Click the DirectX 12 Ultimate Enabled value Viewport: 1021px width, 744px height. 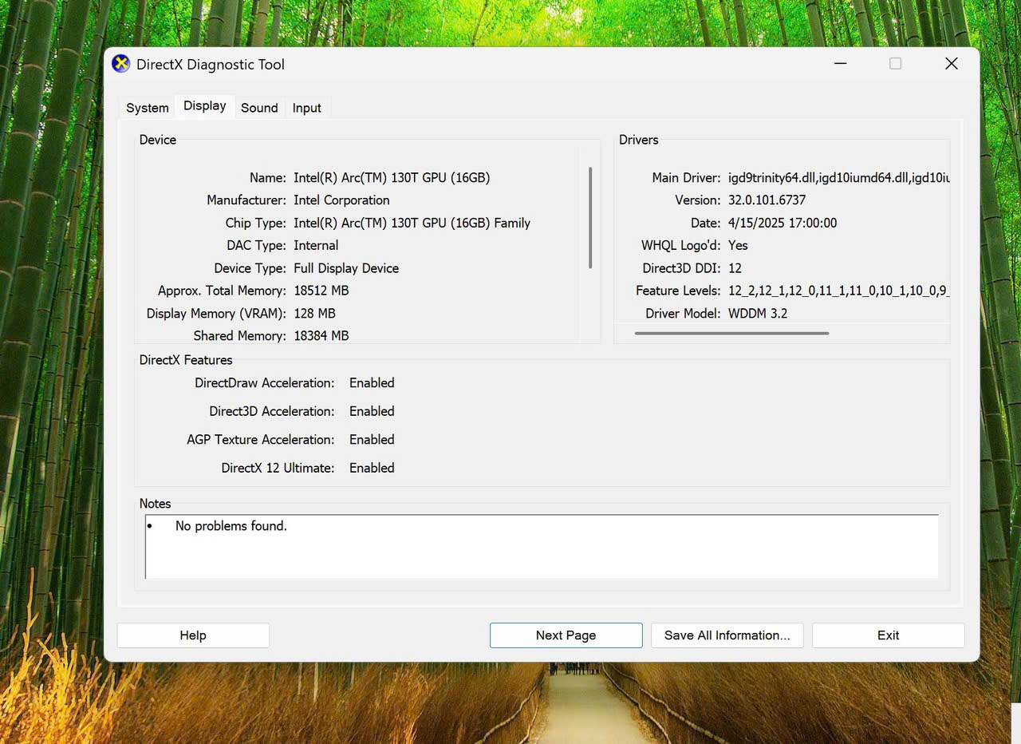pos(372,468)
